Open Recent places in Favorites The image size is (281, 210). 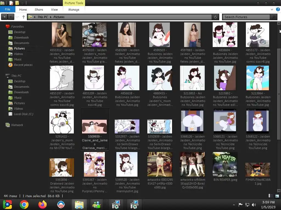23,65
